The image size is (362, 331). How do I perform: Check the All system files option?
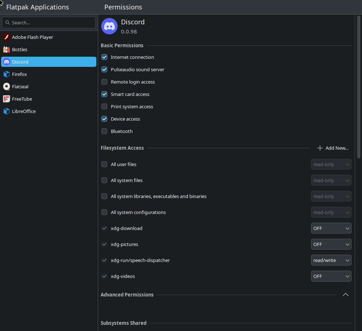tap(104, 180)
